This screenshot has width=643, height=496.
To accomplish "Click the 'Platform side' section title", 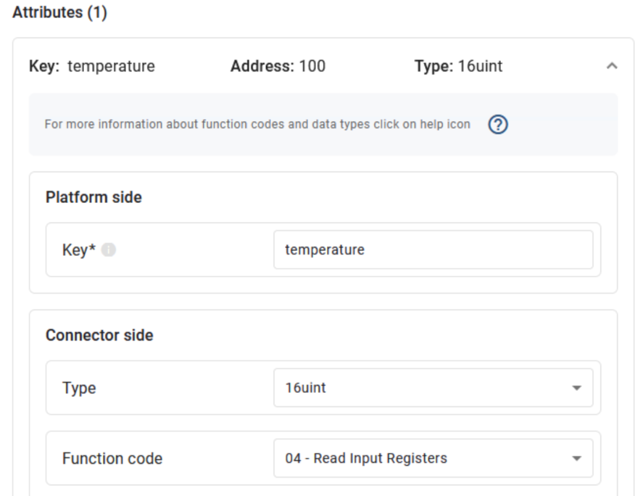I will coord(94,197).
